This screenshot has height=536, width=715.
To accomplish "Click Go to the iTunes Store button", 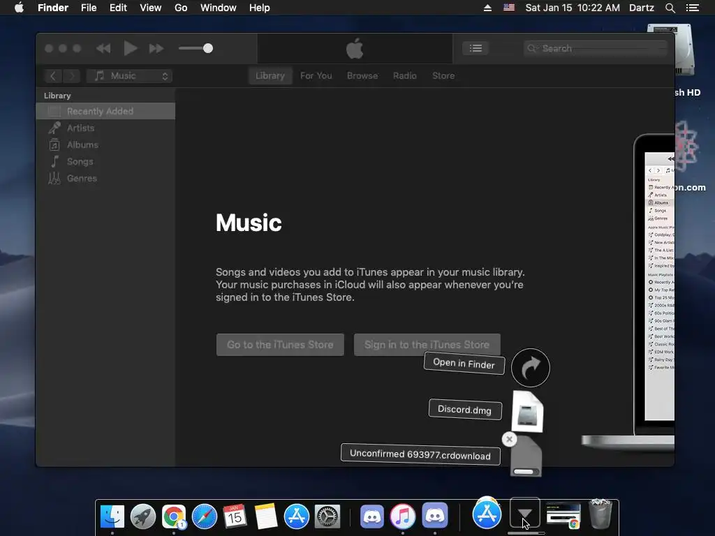I will [x=280, y=345].
